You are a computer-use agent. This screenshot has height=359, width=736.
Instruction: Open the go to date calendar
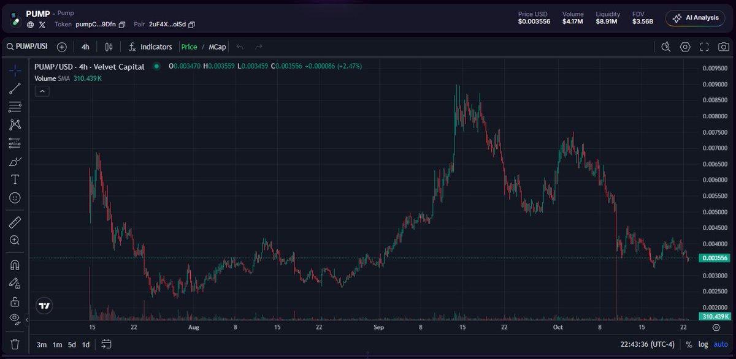click(106, 344)
